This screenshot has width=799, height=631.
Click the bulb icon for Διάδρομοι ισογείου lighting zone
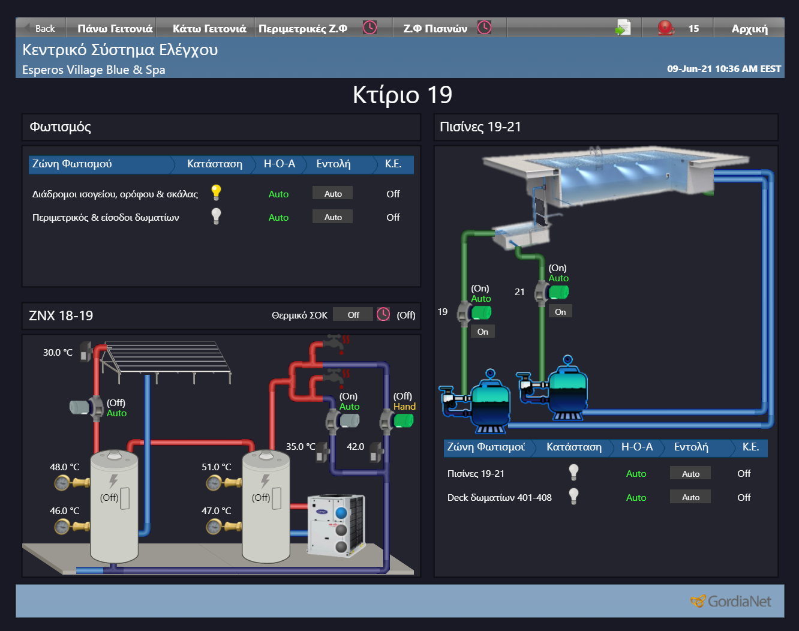(x=216, y=193)
